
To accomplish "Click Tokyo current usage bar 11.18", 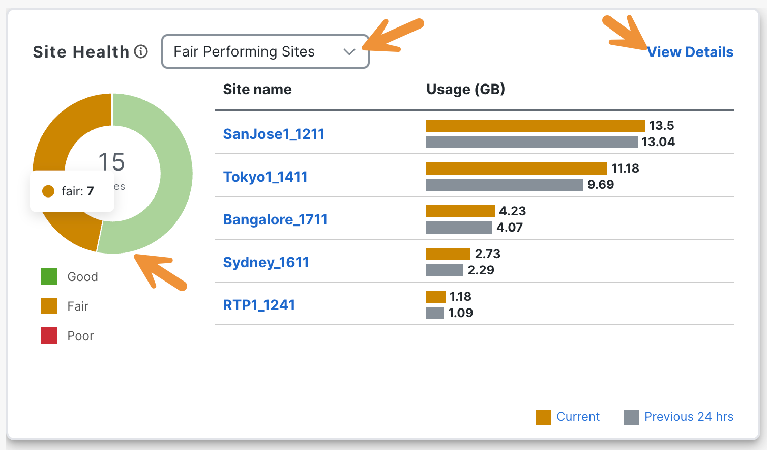I will (517, 168).
